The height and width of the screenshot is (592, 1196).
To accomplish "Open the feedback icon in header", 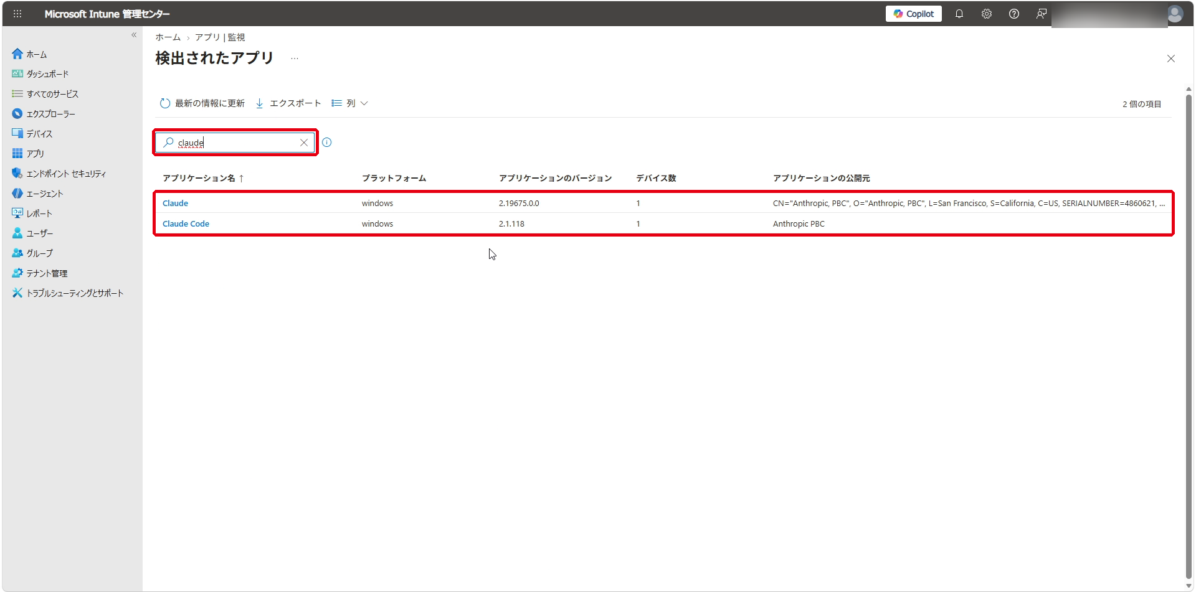I will [1042, 14].
